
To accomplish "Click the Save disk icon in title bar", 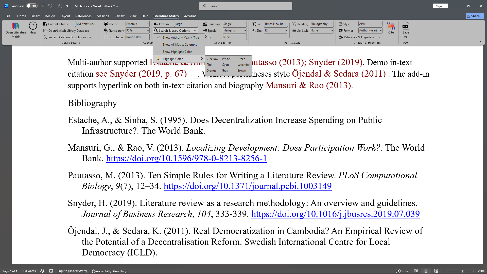I will [x=43, y=6].
